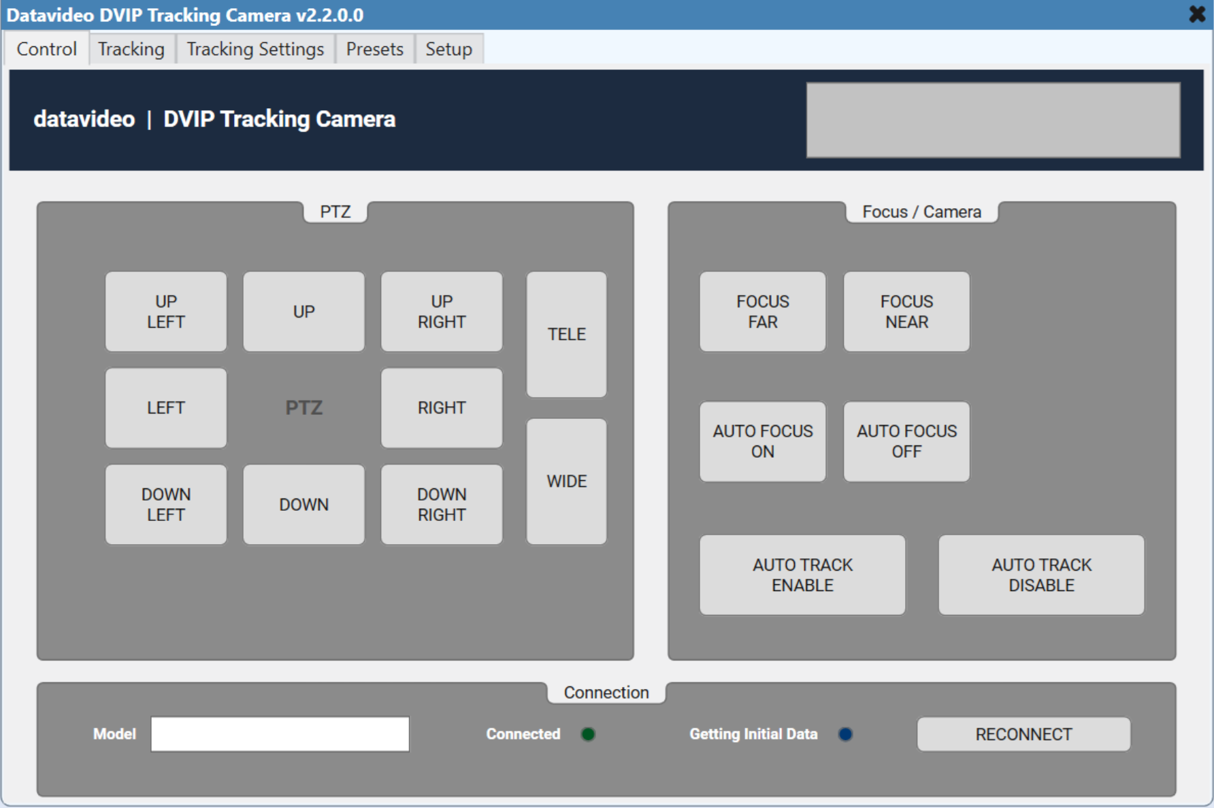Zoom out with the WIDE button

[566, 482]
